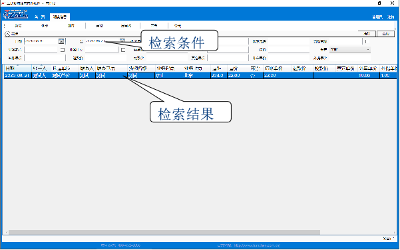Click the application logo in header
The width and height of the screenshot is (400, 250).
[15, 14]
